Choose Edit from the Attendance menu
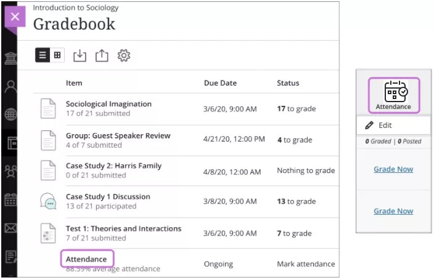The image size is (434, 280). [x=385, y=125]
